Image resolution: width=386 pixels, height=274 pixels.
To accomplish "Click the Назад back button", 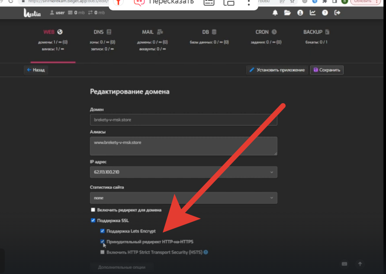I will point(35,69).
